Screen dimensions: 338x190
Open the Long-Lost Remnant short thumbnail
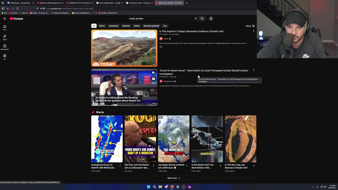pos(241,139)
